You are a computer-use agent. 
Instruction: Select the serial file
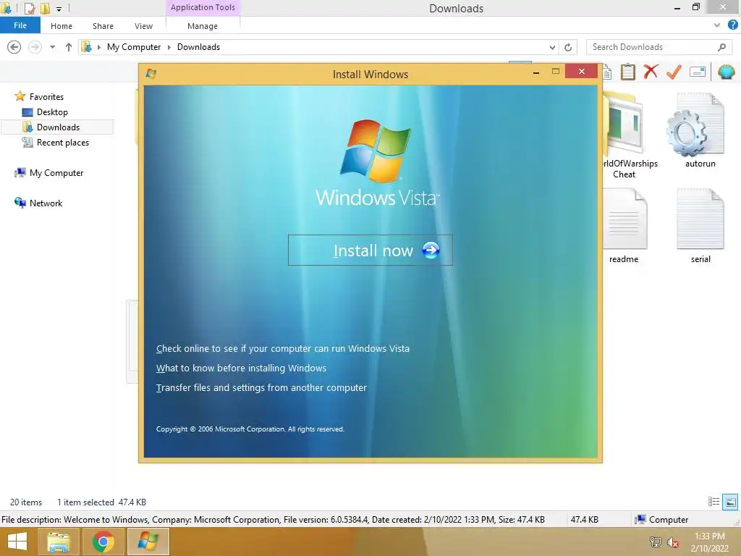coord(700,226)
